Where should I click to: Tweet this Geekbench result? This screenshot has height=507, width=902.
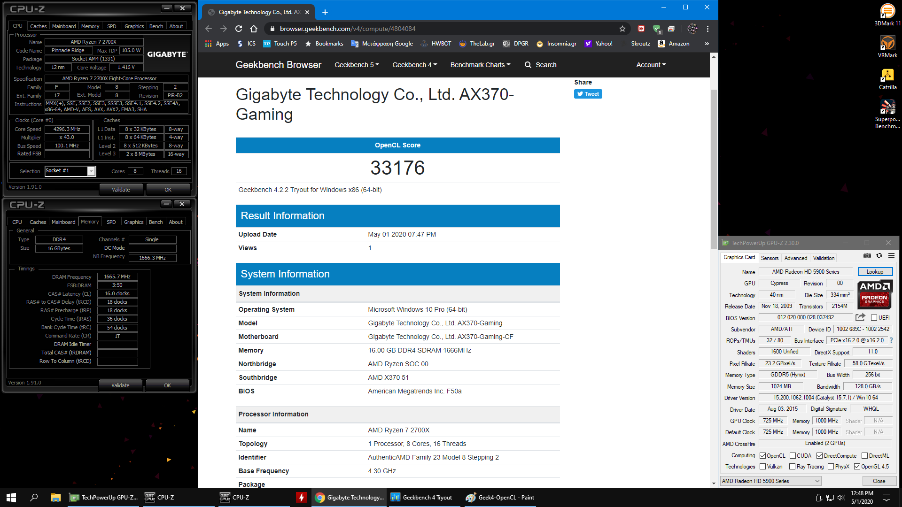tap(588, 94)
